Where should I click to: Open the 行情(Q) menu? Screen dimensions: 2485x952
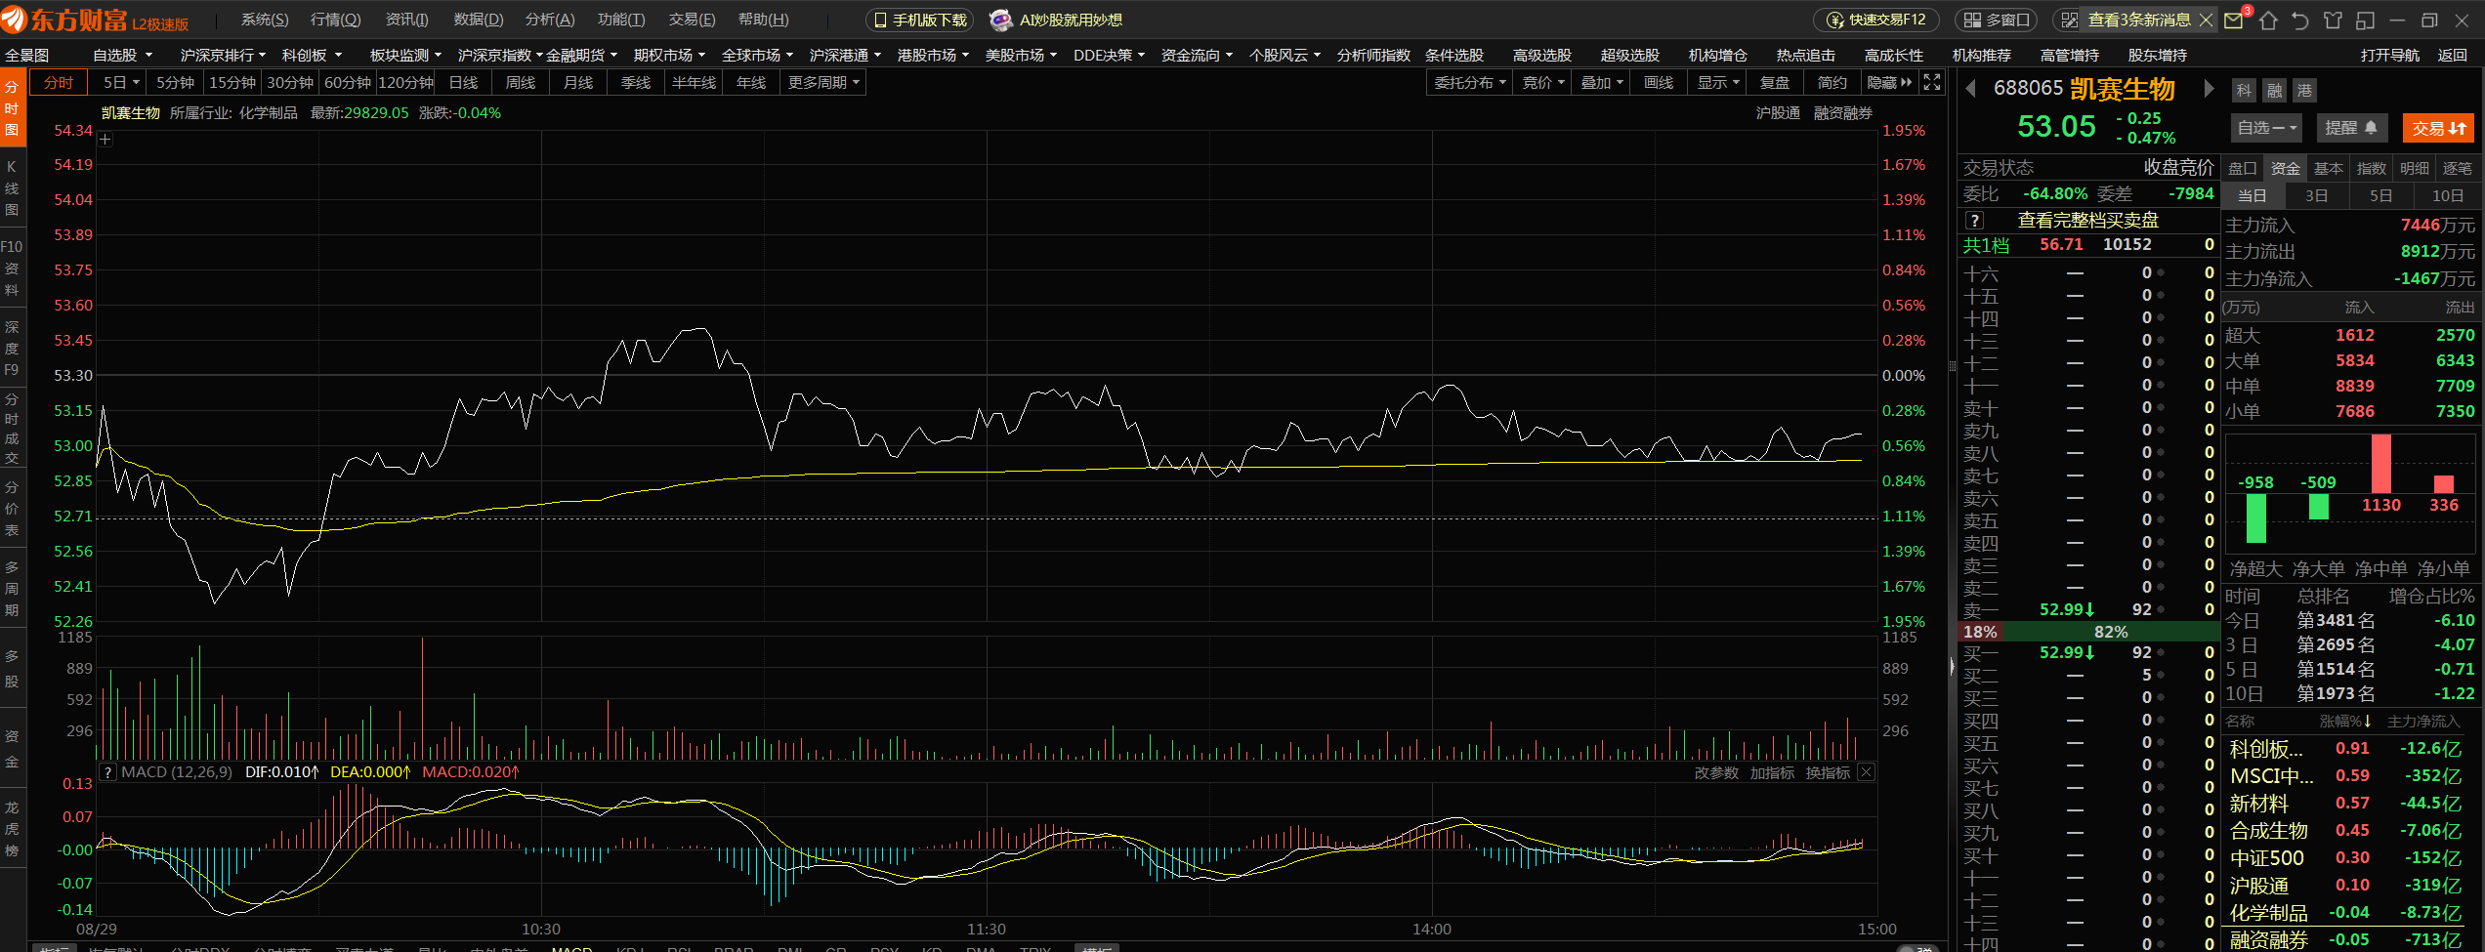pos(335,20)
